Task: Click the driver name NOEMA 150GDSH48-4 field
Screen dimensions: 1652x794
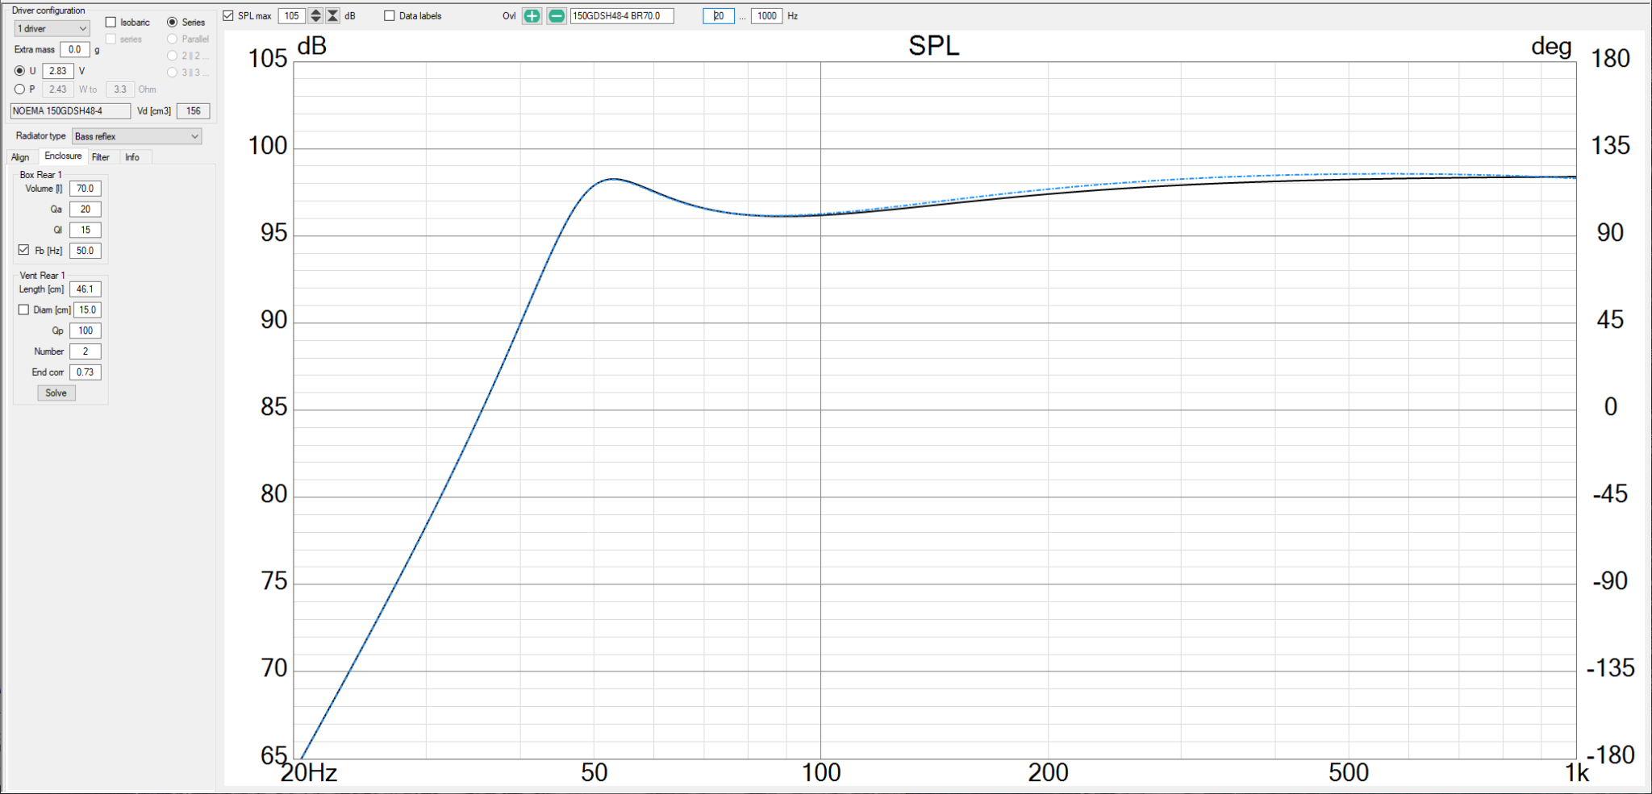Action: point(70,111)
